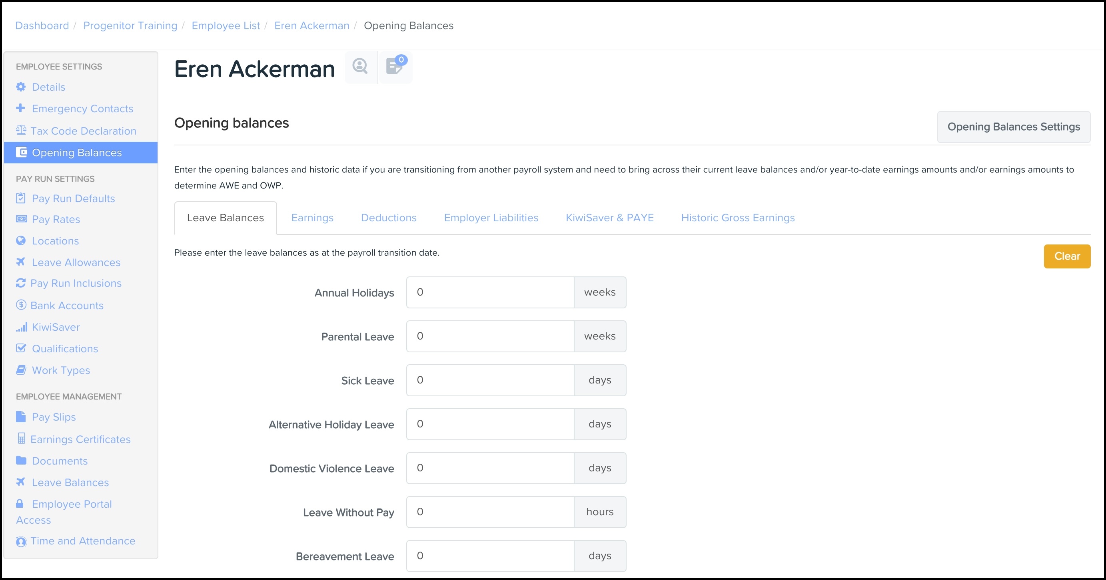Switch to the Earnings tab
The image size is (1106, 580).
[x=312, y=218]
